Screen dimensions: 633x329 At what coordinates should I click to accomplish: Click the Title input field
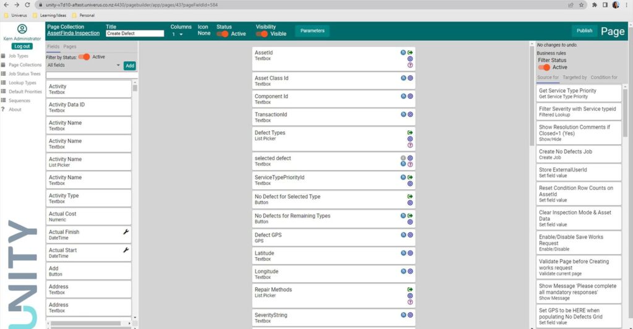pyautogui.click(x=135, y=33)
